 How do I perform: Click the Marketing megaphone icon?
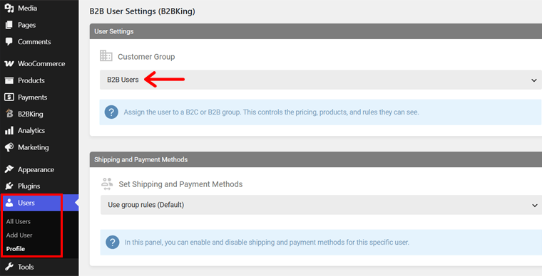[x=9, y=147]
